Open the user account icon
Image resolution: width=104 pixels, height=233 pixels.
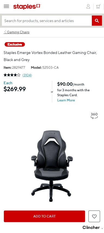pos(88,6)
